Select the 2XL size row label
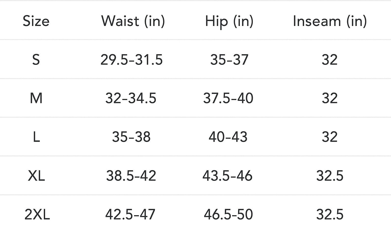This screenshot has height=232, width=391. tap(37, 214)
